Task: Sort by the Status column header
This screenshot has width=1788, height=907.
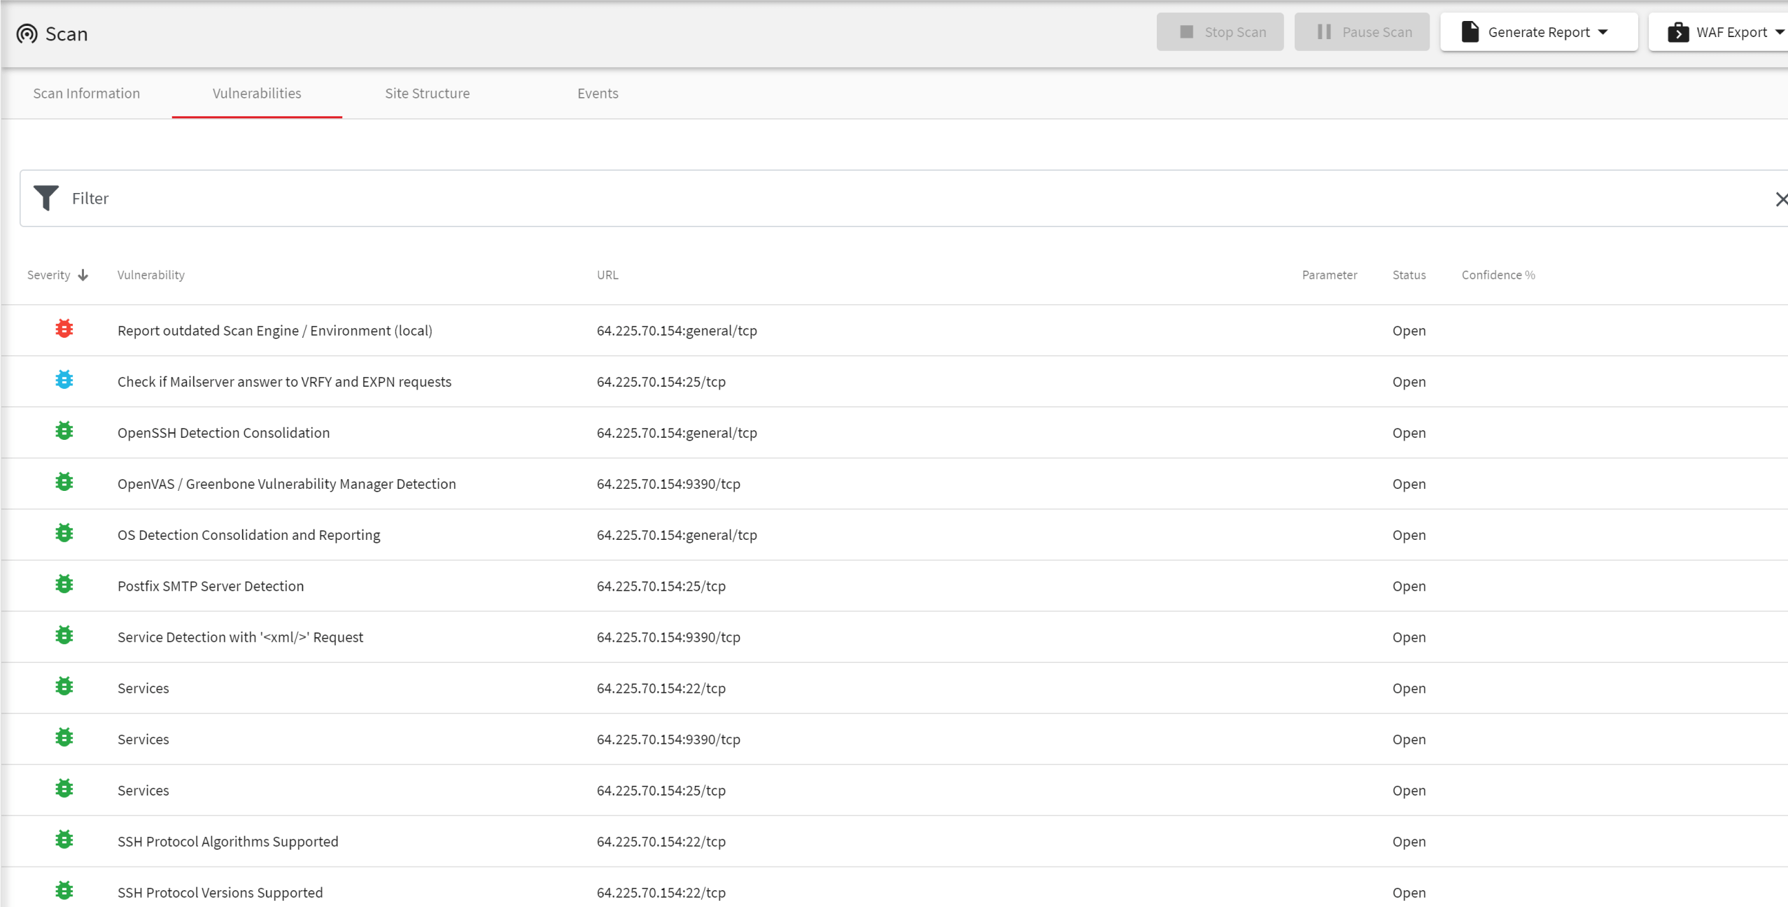Action: [x=1409, y=275]
